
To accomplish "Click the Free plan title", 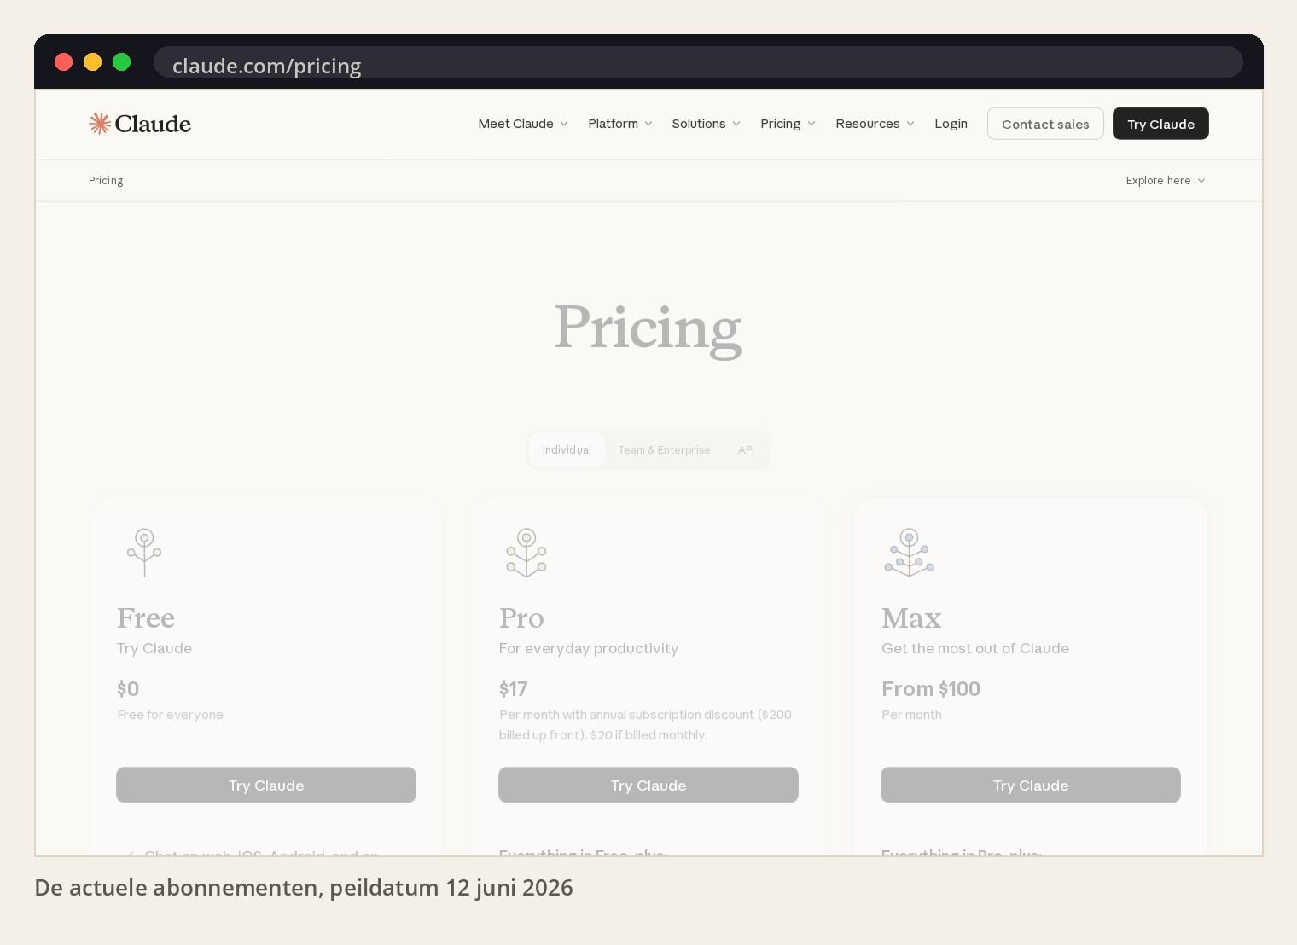I will [x=146, y=617].
